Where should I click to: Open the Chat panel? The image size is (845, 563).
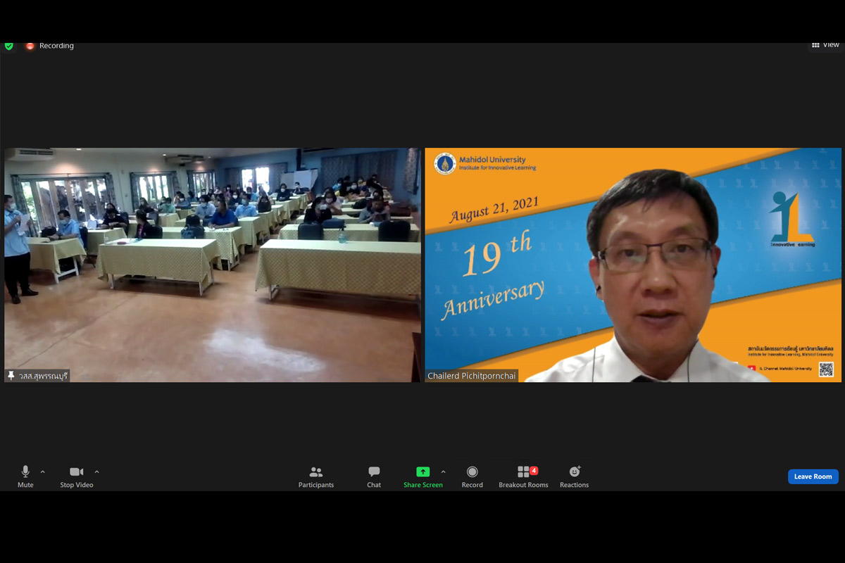(x=374, y=476)
